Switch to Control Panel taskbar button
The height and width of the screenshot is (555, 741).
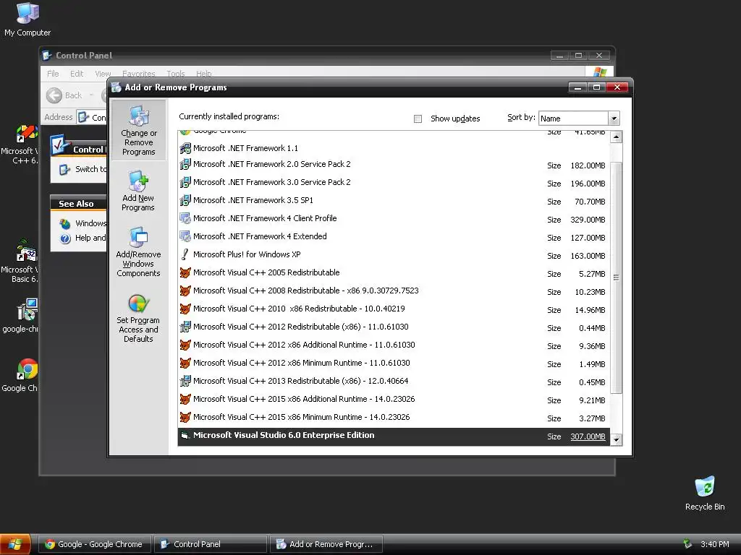click(x=211, y=544)
